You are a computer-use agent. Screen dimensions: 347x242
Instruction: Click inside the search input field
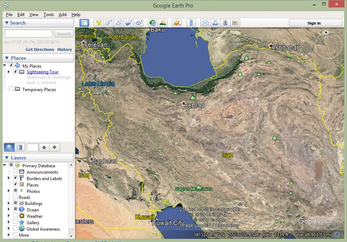tap(28, 33)
